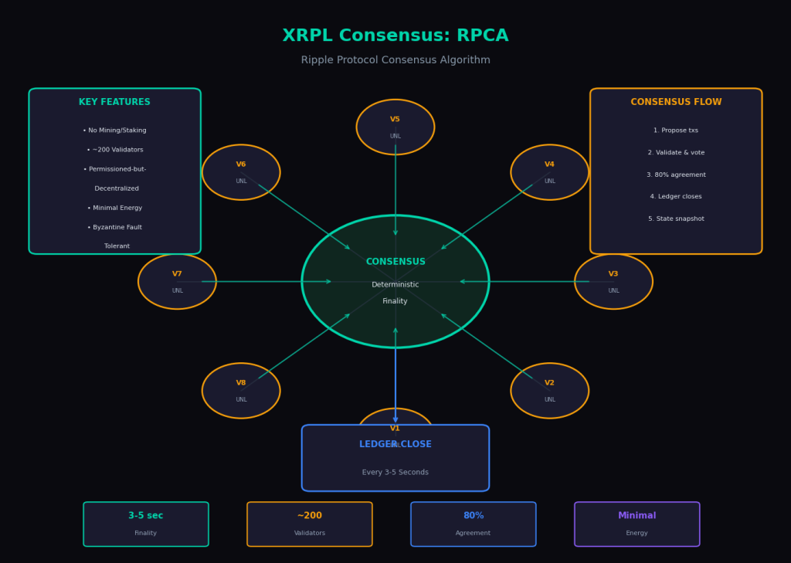Click the V2 validator node

click(549, 391)
